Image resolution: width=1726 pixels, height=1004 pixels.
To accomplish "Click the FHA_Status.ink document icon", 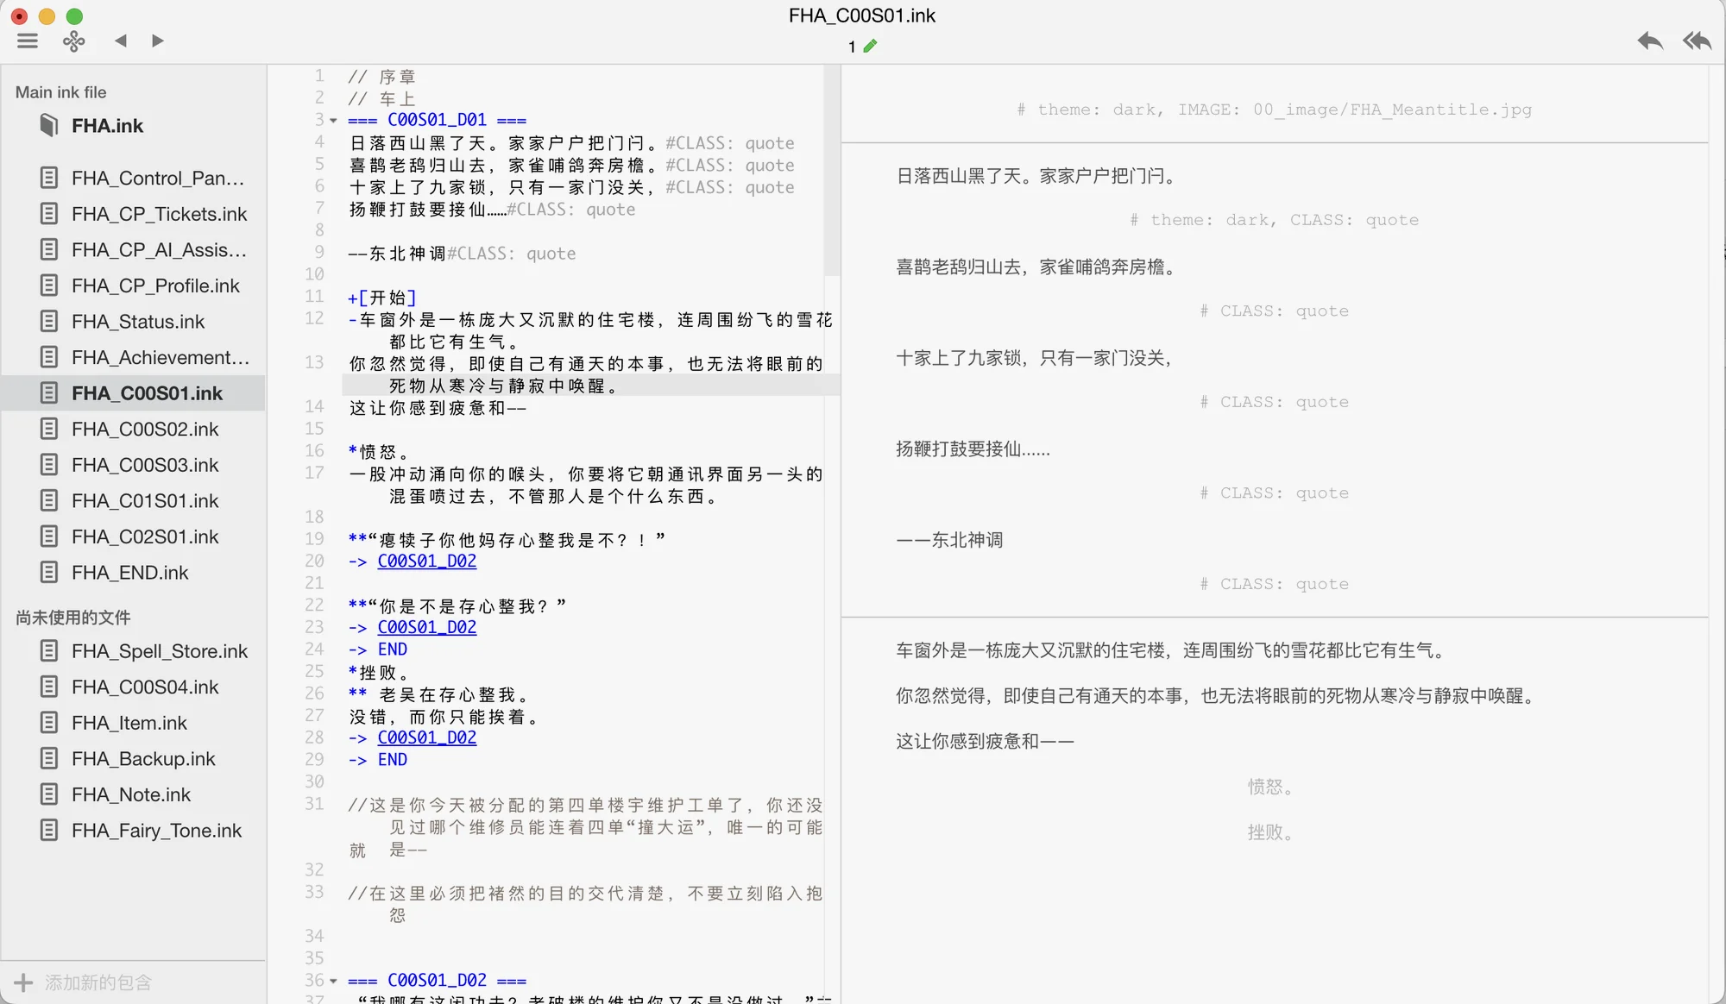I will coord(49,322).
